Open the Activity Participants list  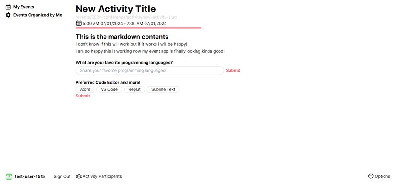coord(99,176)
